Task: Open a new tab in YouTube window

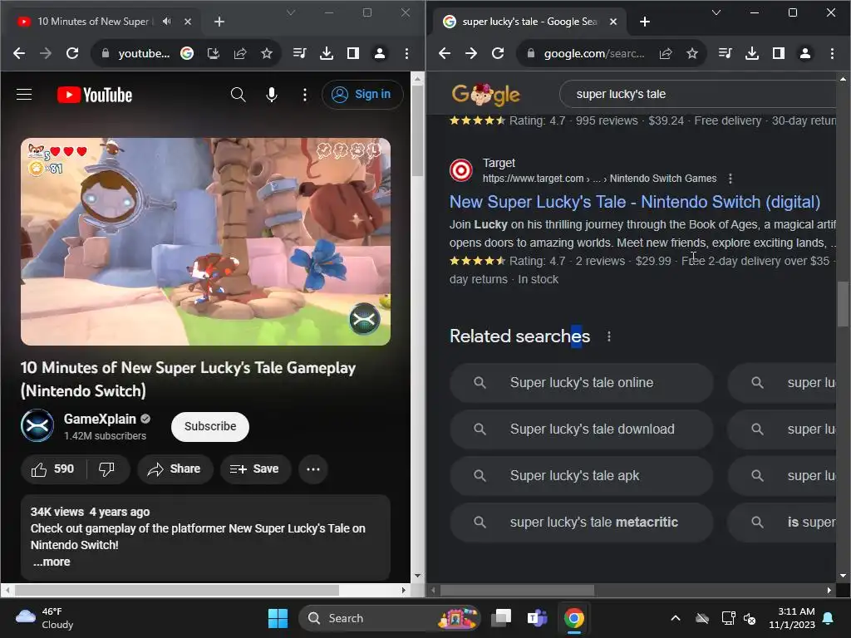Action: pos(219,22)
